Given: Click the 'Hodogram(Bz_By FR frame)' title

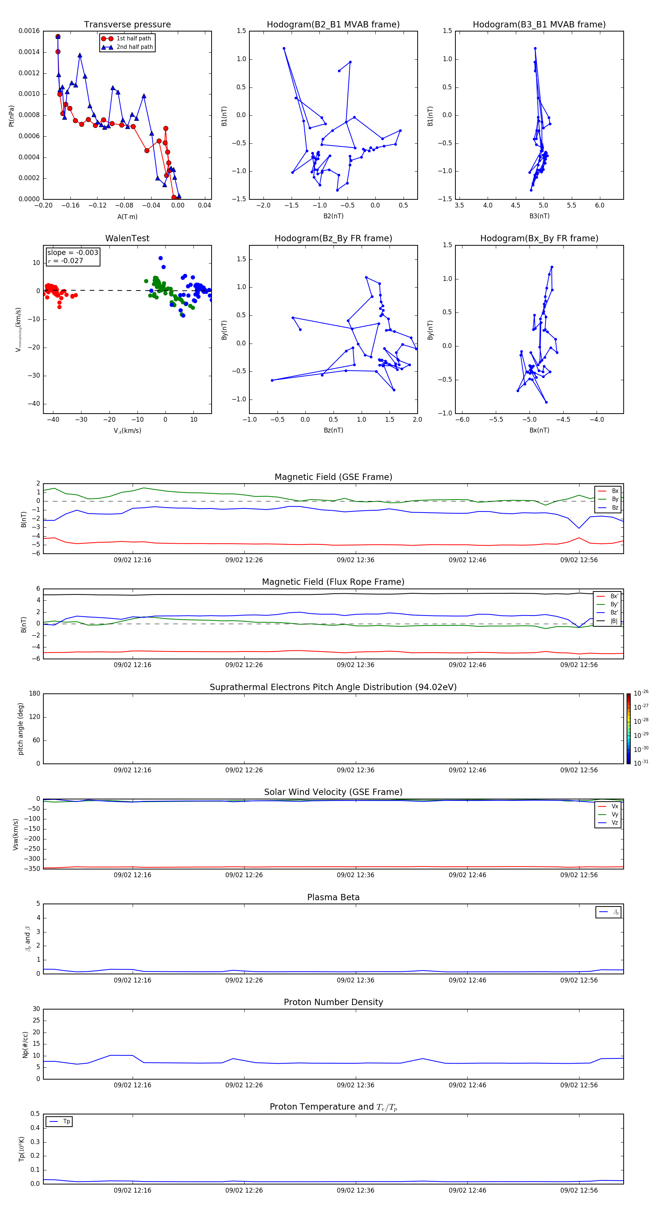Looking at the screenshot, I should (333, 238).
